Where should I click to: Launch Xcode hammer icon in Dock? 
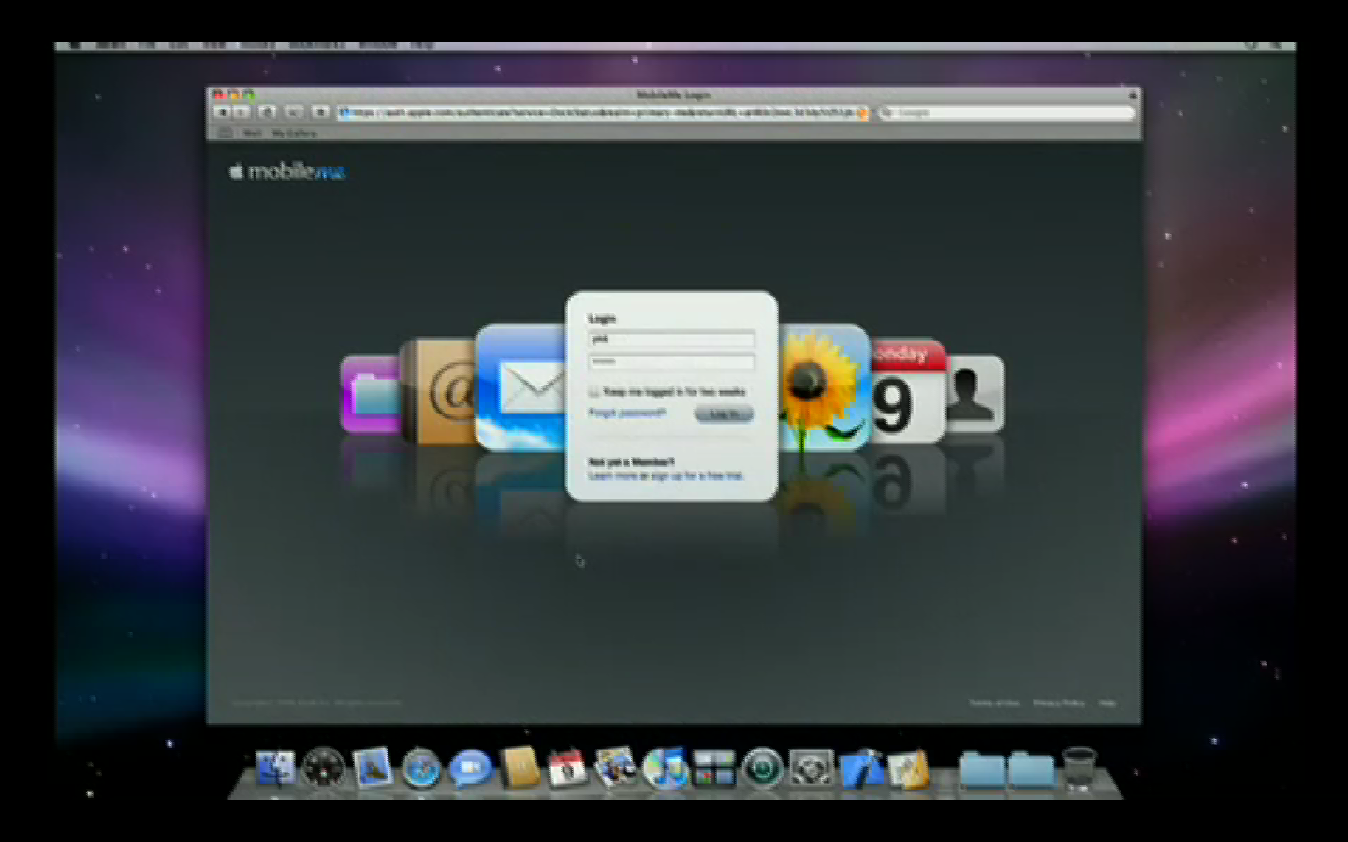click(861, 768)
